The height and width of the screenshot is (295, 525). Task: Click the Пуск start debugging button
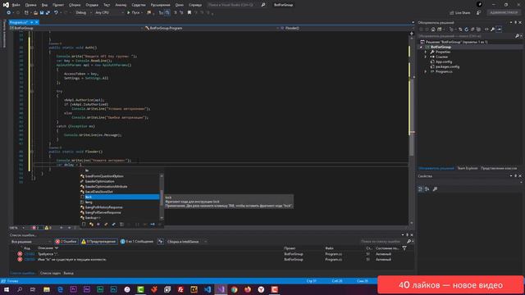coord(135,13)
